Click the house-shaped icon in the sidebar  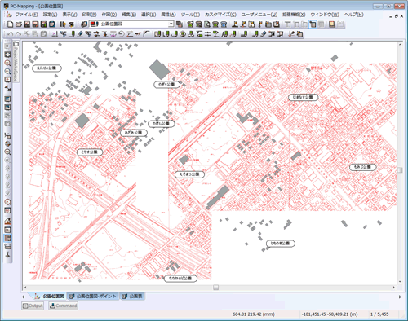(7, 221)
